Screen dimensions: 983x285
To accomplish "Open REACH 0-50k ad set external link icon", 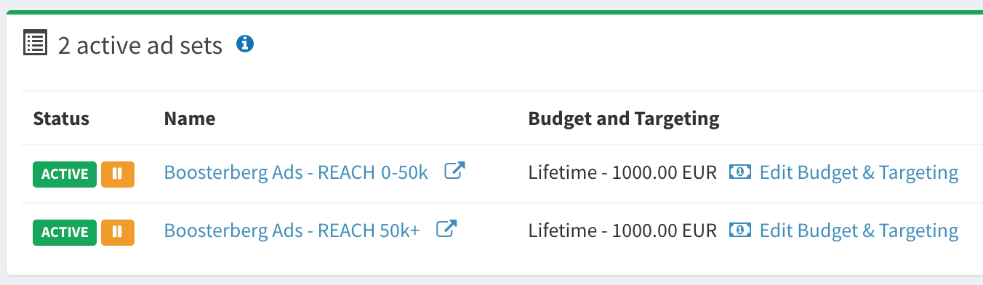I will tap(455, 172).
